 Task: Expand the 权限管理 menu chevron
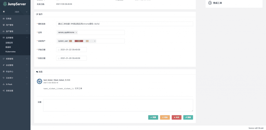pyautogui.click(x=27, y=59)
